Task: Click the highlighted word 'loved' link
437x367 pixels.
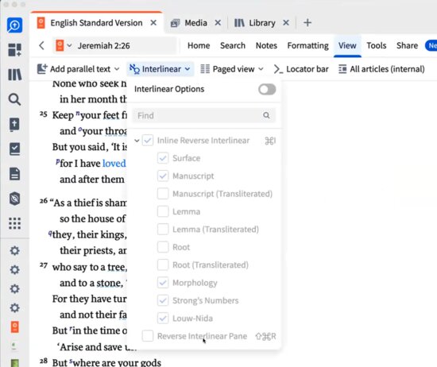Action: point(114,164)
